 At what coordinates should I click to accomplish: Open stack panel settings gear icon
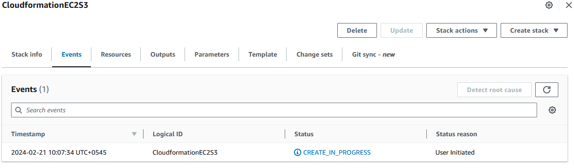pyautogui.click(x=549, y=5)
